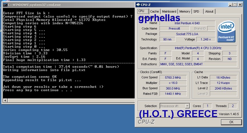Click 'Starting step 6' line in cmd
This screenshot has width=247, height=133.
pos(20,26)
